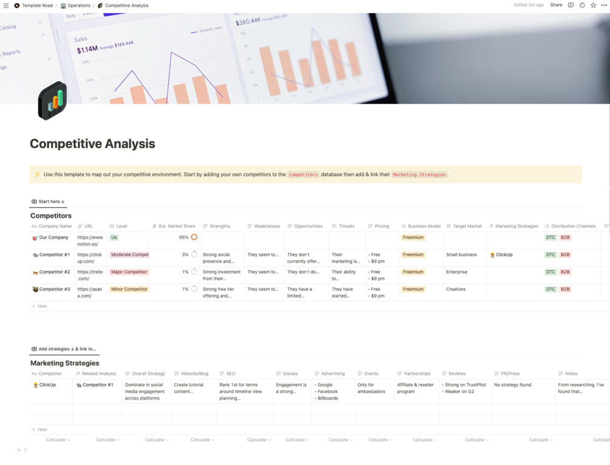Open the trello.com URL link

click(90, 275)
